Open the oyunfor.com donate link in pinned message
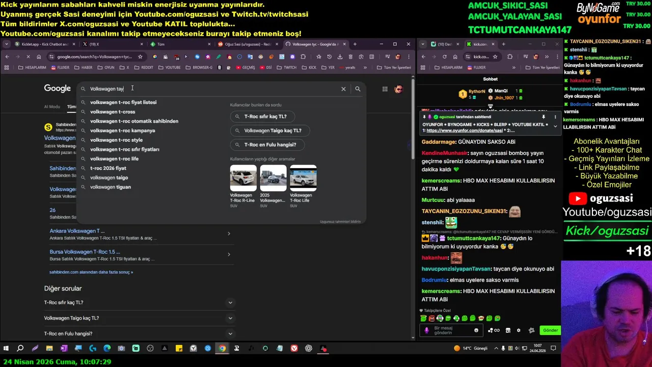 coord(464,131)
